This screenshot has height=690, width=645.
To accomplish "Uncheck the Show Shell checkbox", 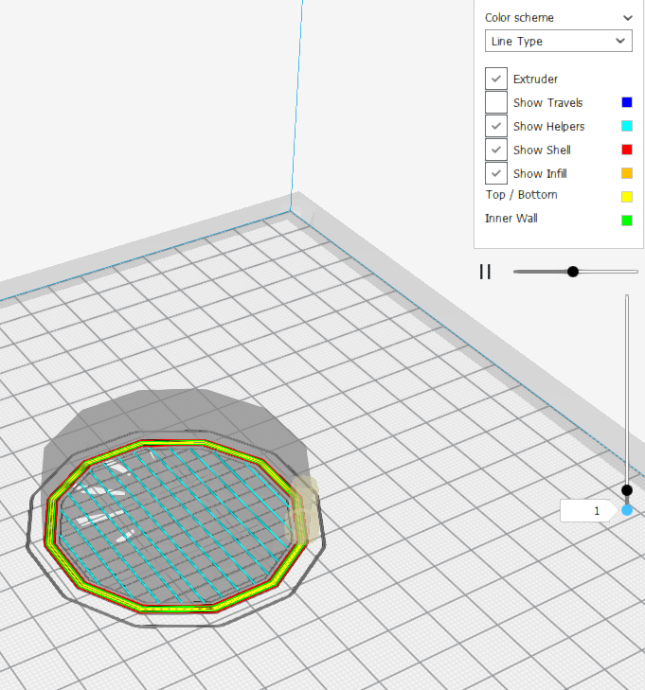I will click(x=496, y=150).
